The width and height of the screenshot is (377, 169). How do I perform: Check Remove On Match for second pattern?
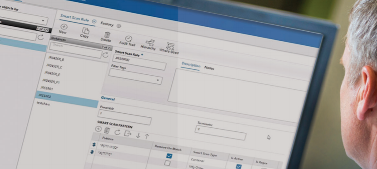(x=167, y=163)
